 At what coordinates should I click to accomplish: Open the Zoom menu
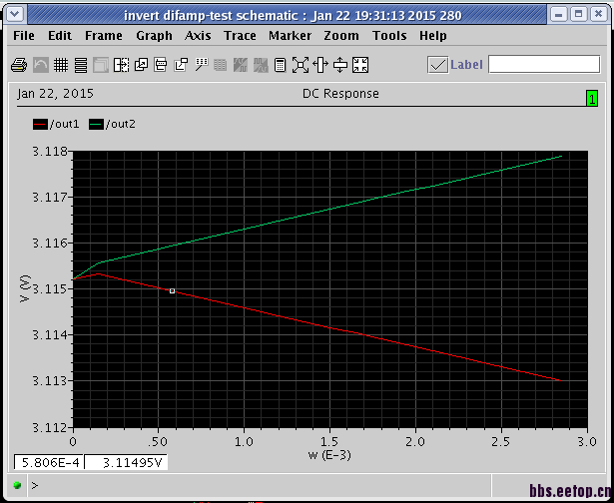click(x=341, y=36)
